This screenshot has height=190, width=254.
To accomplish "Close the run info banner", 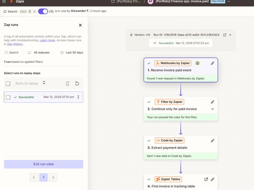I will click(230, 35).
